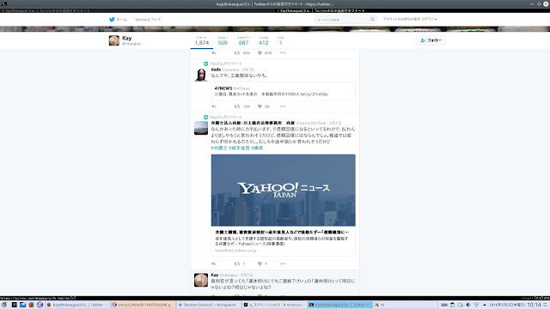Click the clock showing 10:14

(534, 305)
